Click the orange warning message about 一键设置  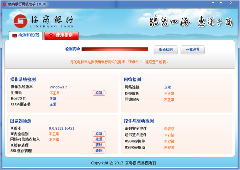point(119,62)
